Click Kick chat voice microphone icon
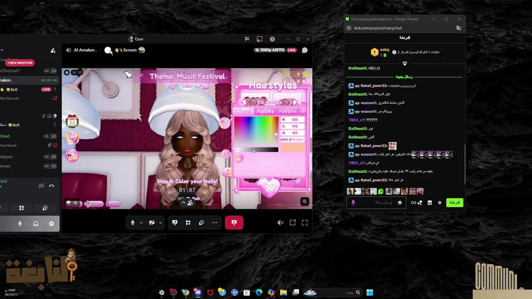 pyautogui.click(x=353, y=203)
